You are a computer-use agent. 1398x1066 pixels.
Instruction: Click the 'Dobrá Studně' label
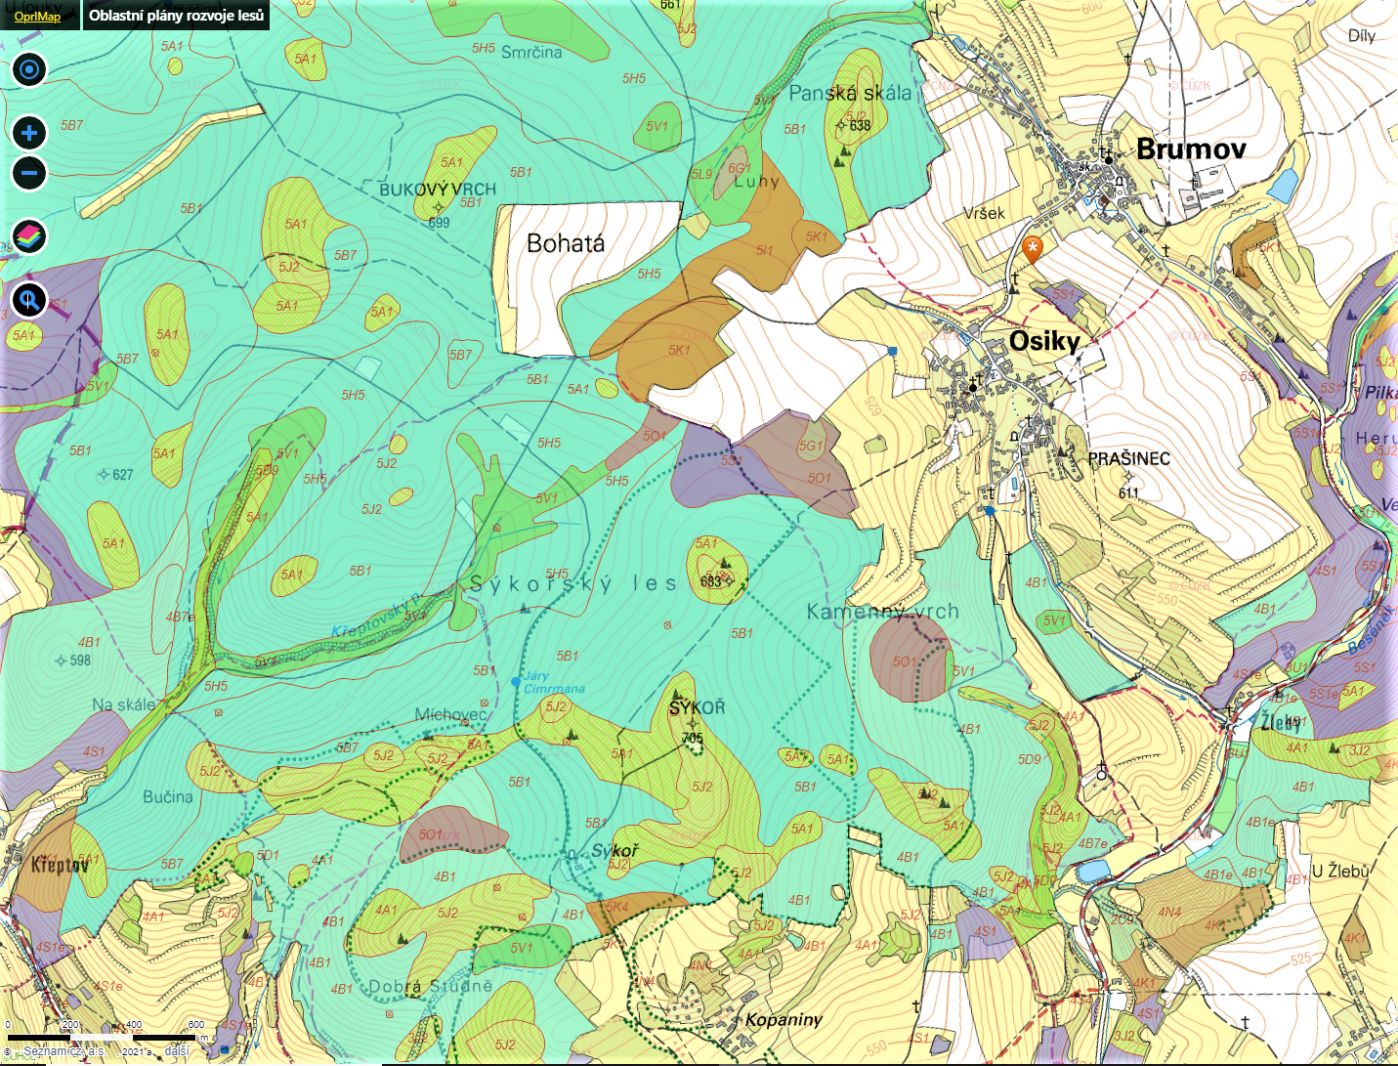tap(430, 987)
